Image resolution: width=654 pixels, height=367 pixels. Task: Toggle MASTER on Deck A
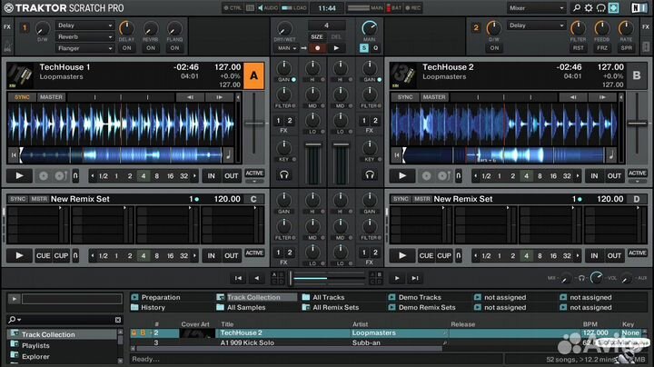coord(51,97)
